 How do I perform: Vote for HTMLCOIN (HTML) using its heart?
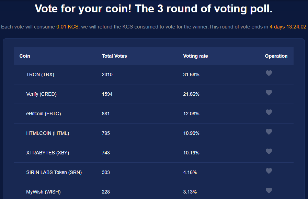269,132
